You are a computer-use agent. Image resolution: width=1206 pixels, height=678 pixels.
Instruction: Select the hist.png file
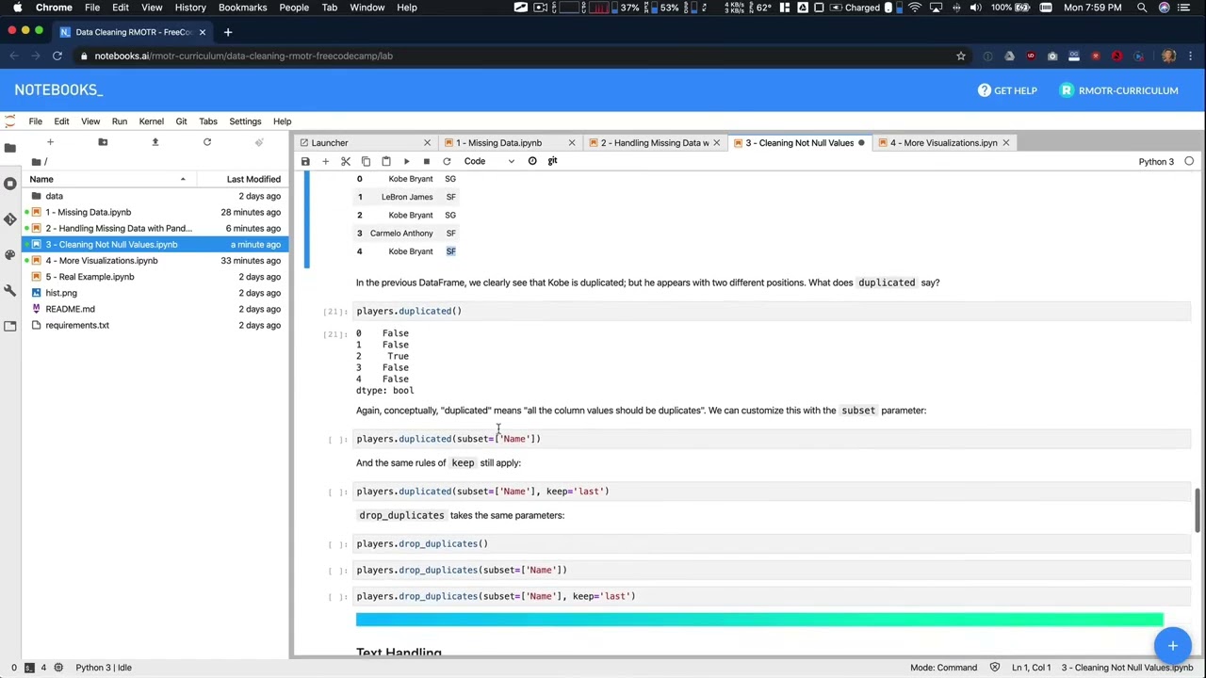(155, 293)
